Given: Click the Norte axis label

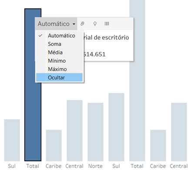Looking at the screenshot, I should (95, 166).
